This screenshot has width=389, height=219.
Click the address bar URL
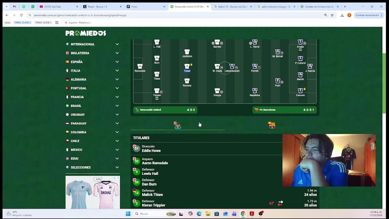(x=80, y=15)
